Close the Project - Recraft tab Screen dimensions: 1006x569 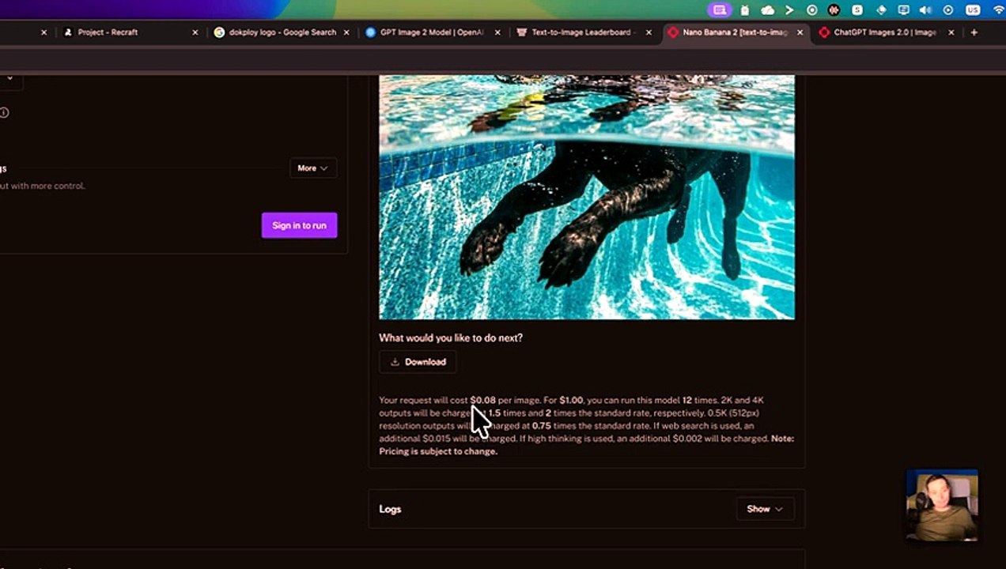195,32
